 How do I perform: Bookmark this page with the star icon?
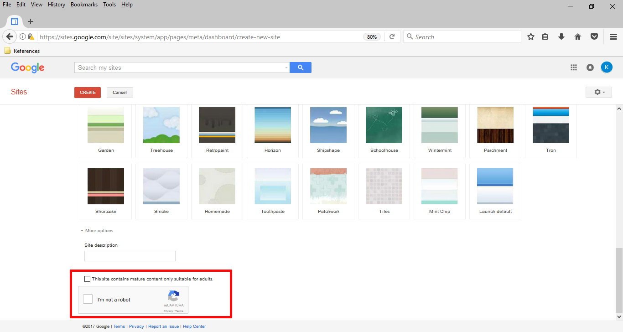tap(531, 37)
